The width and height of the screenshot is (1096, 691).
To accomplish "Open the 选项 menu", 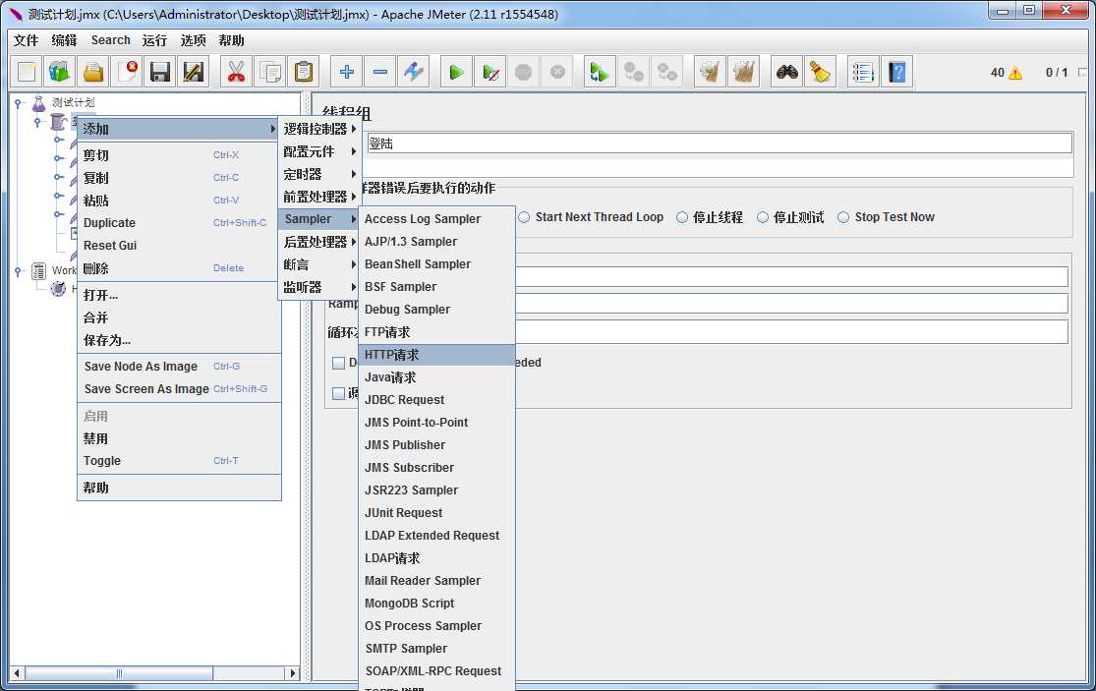I will [x=193, y=40].
